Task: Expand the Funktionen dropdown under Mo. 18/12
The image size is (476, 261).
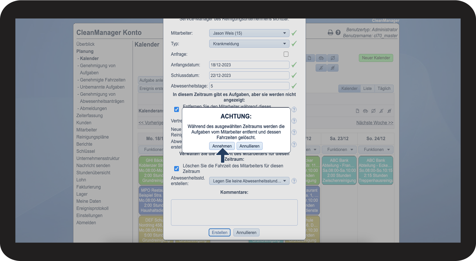Action: point(151,150)
